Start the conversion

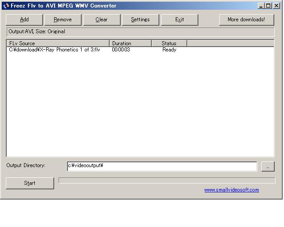click(x=30, y=183)
